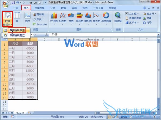161x120 pixels.
Task: Customize Quick Access Toolbar dropdown
Action: 46,3
